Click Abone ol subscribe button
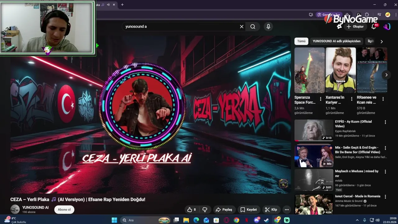398x224 pixels. click(x=64, y=209)
